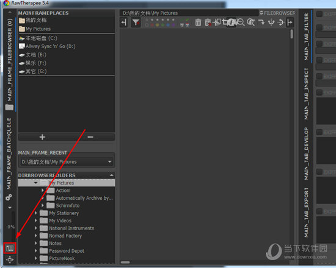This screenshot has width=336, height=268.
Task: Select the Password Depot folder
Action: pyautogui.click(x=67, y=251)
